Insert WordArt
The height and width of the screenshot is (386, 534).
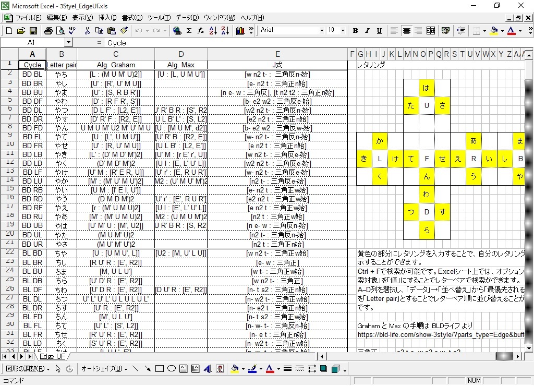pos(208,369)
